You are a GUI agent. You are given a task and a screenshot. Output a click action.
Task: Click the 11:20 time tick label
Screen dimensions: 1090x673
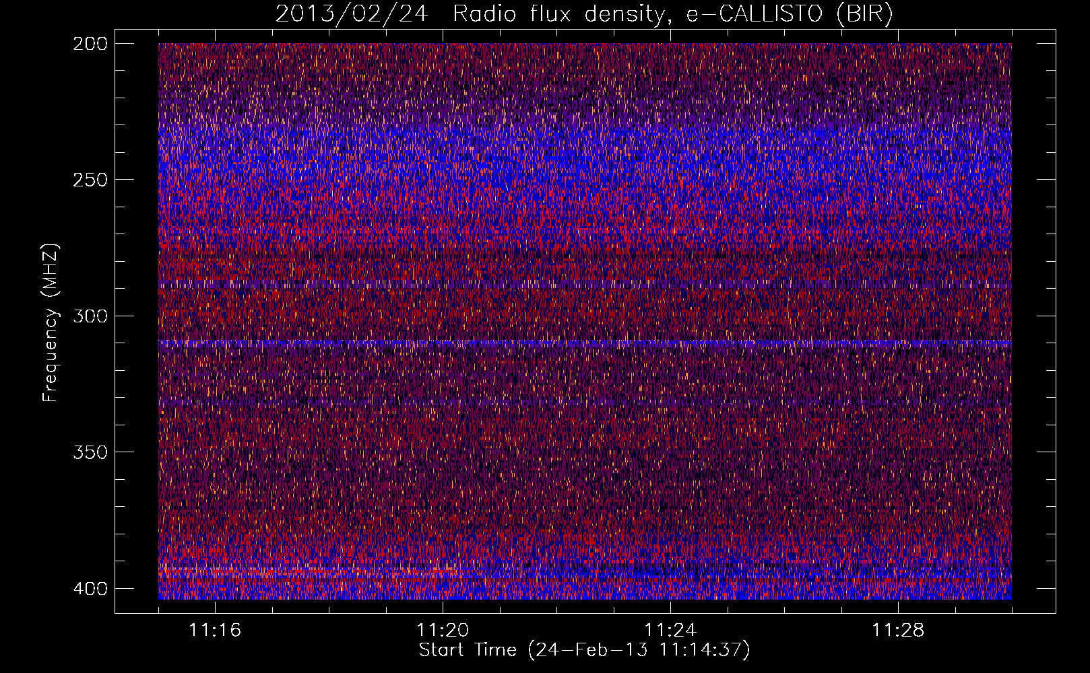click(443, 631)
